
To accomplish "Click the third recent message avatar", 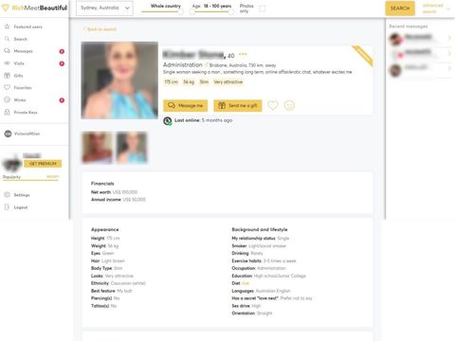I will [395, 70].
